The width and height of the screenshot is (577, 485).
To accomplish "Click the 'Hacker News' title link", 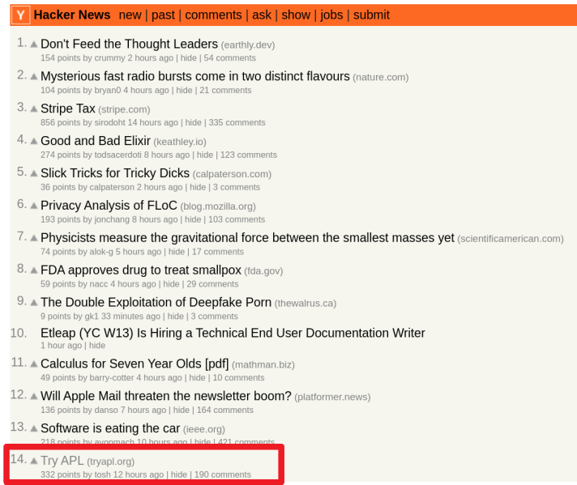I will [72, 15].
